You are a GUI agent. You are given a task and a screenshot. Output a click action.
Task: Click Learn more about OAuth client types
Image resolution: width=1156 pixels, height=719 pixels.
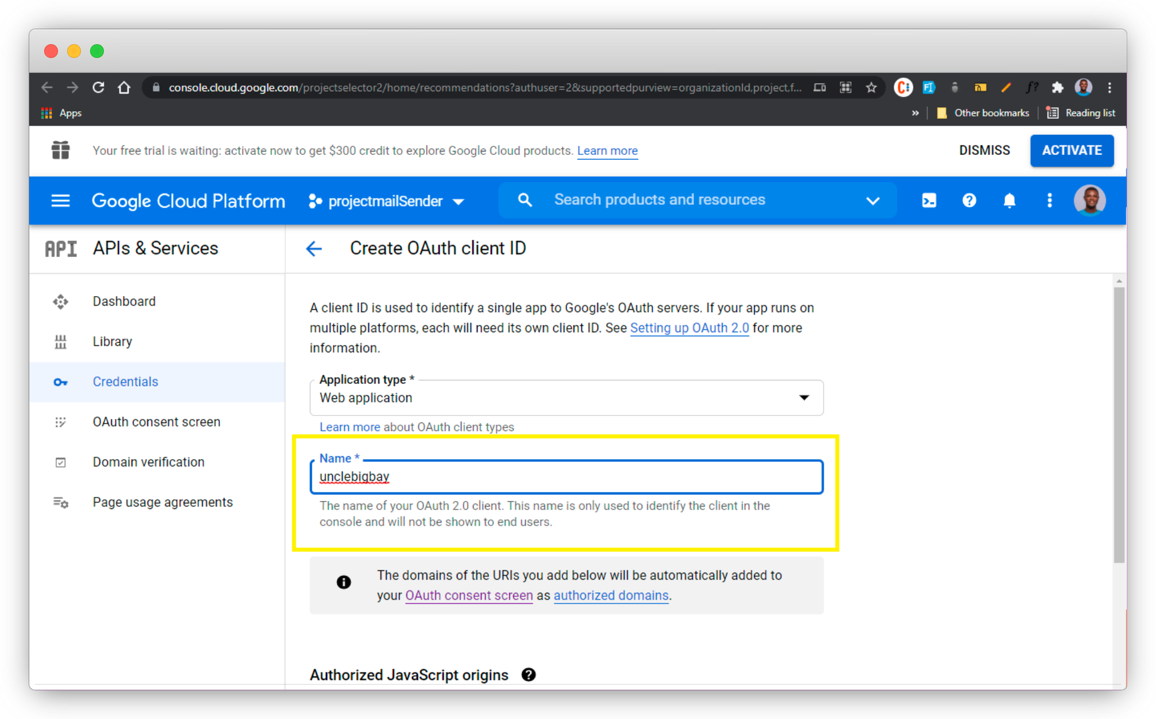pos(350,427)
